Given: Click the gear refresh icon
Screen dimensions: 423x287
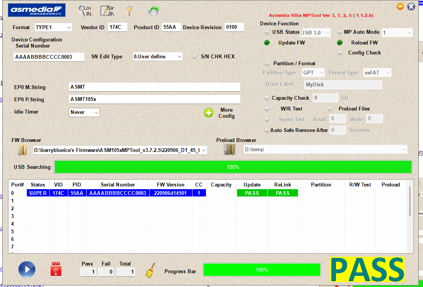Looking at the screenshot, I should pyautogui.click(x=153, y=11).
